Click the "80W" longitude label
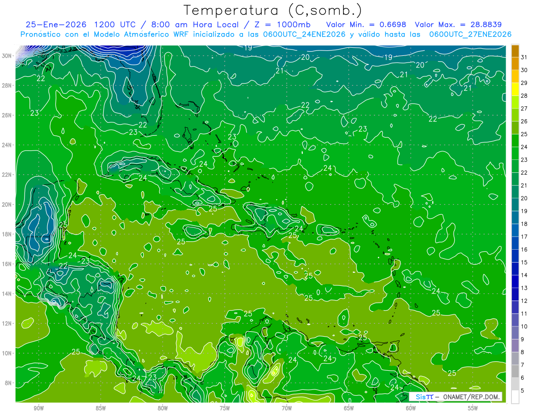The image size is (536, 414). [x=163, y=408]
